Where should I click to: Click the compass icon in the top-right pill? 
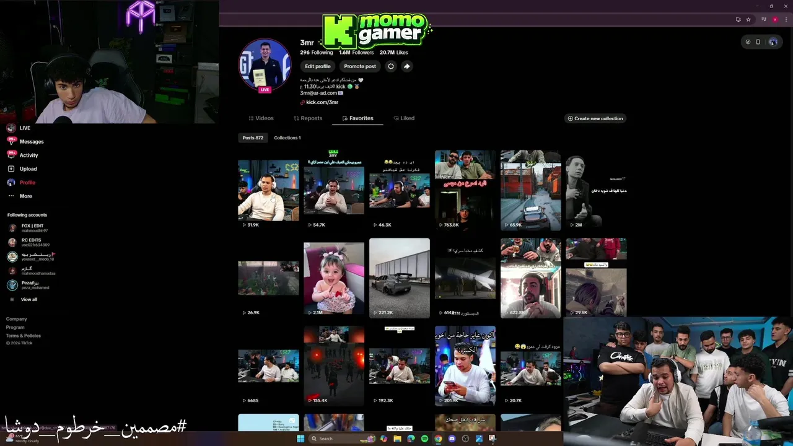(748, 42)
